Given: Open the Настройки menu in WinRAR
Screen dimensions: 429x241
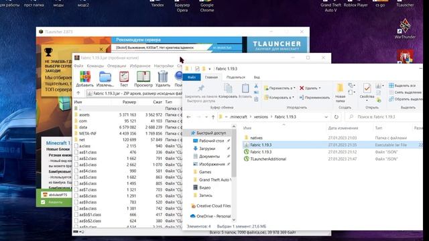Looking at the screenshot, I should [x=164, y=66].
